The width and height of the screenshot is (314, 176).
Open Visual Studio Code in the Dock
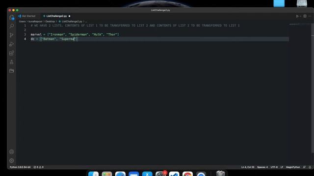tap(174, 174)
